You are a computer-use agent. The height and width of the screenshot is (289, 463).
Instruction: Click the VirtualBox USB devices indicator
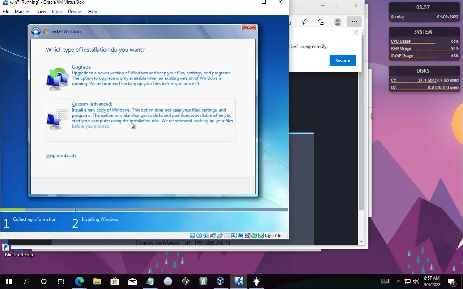click(x=220, y=236)
